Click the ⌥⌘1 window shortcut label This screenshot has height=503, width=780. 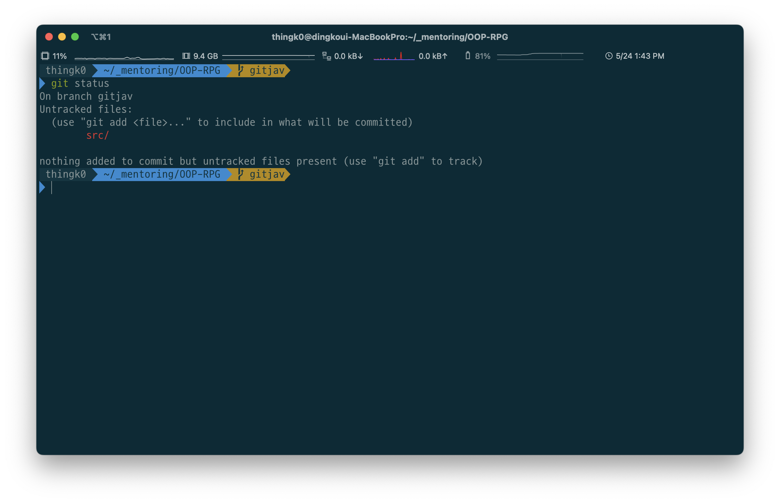click(101, 37)
